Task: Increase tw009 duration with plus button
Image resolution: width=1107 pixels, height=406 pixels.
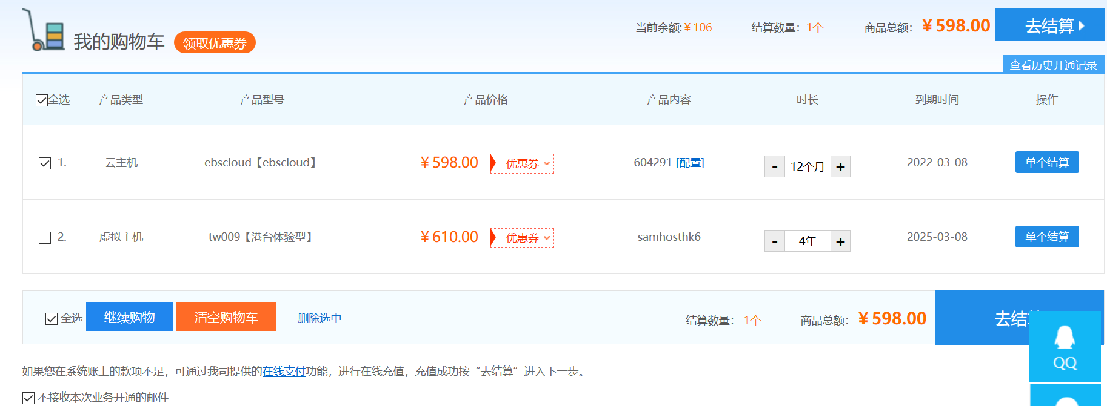Action: coord(840,241)
